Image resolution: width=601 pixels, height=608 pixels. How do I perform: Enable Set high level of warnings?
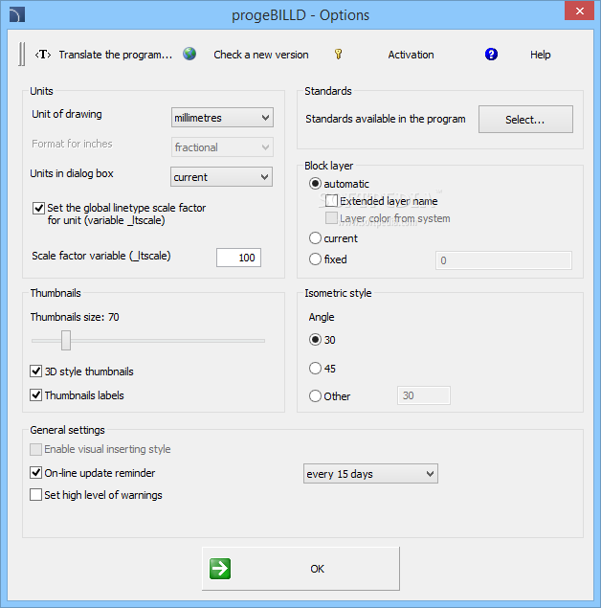36,495
